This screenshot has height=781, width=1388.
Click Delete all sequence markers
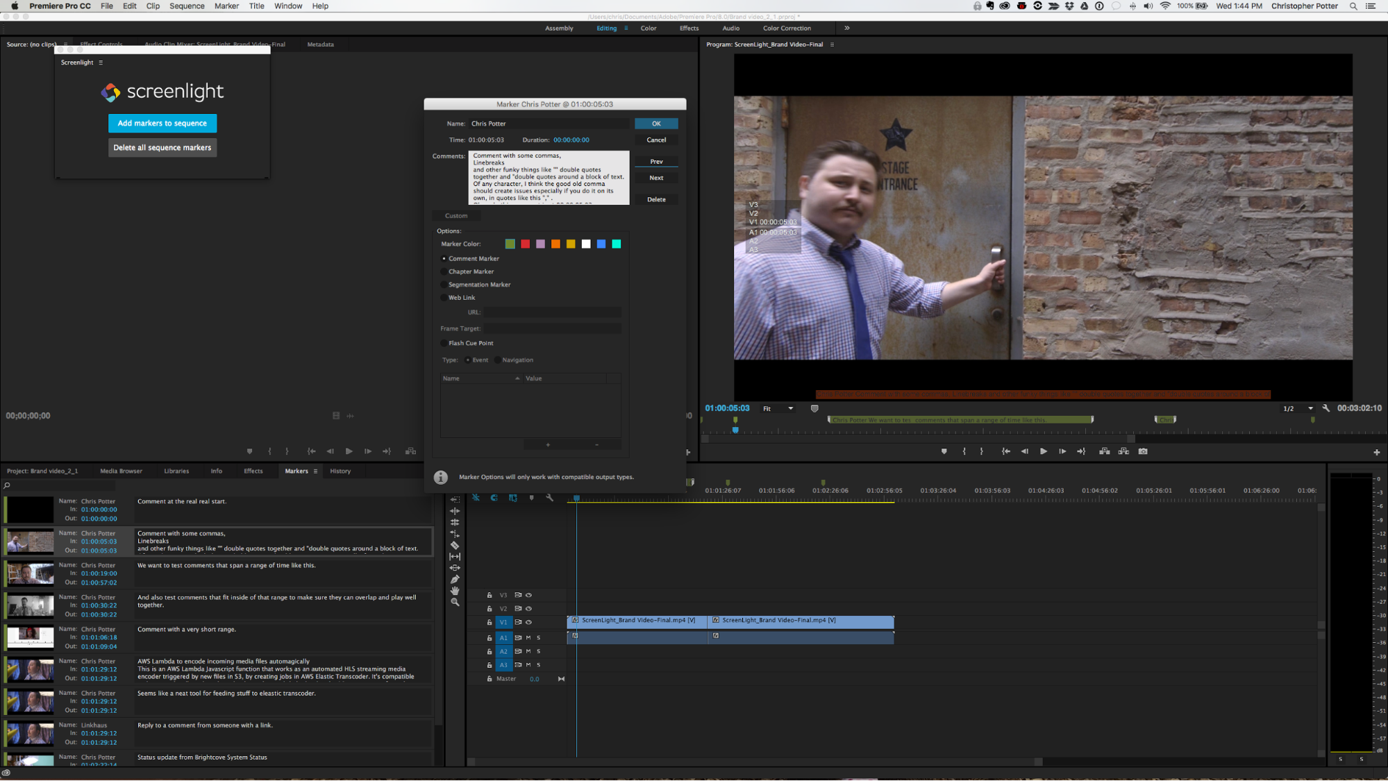162,147
